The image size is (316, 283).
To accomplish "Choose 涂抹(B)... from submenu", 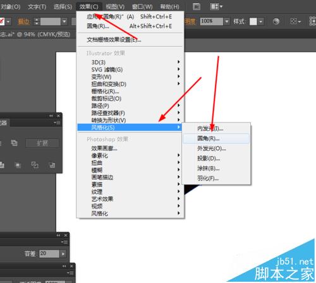I will click(216, 168).
